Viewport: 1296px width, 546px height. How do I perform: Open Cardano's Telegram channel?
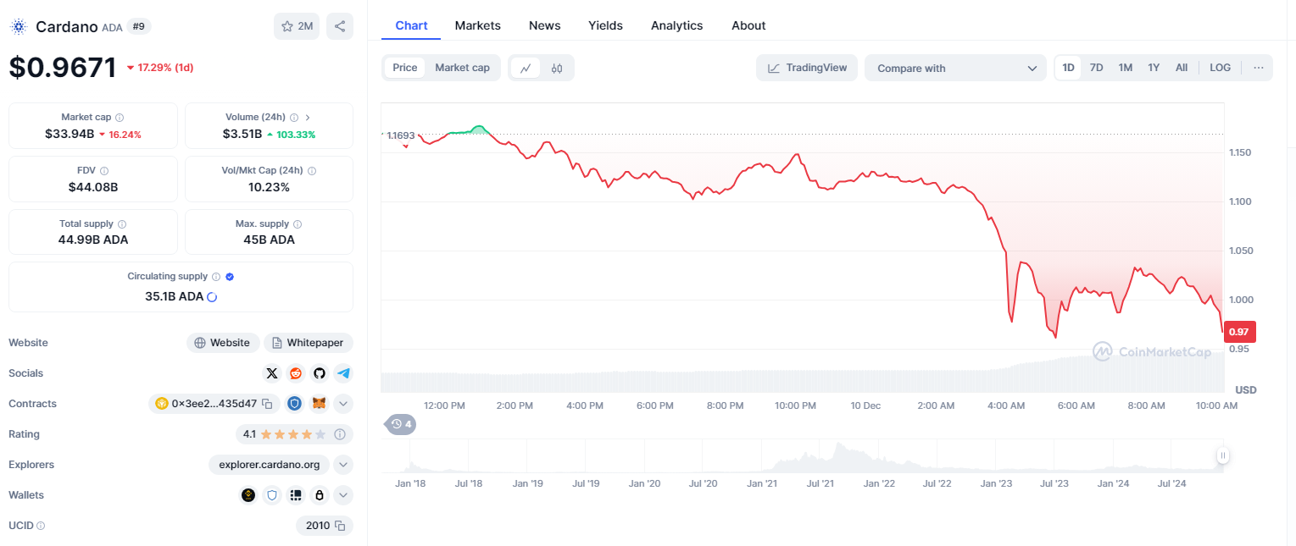click(343, 373)
